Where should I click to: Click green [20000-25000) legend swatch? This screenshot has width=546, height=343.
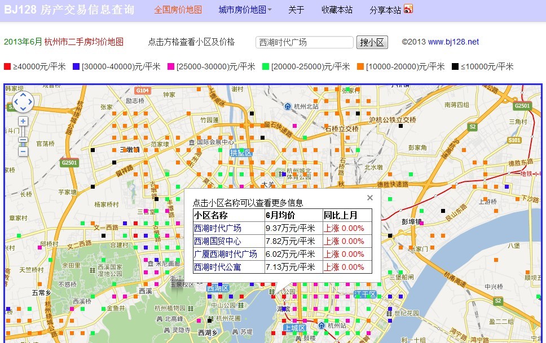(x=266, y=66)
